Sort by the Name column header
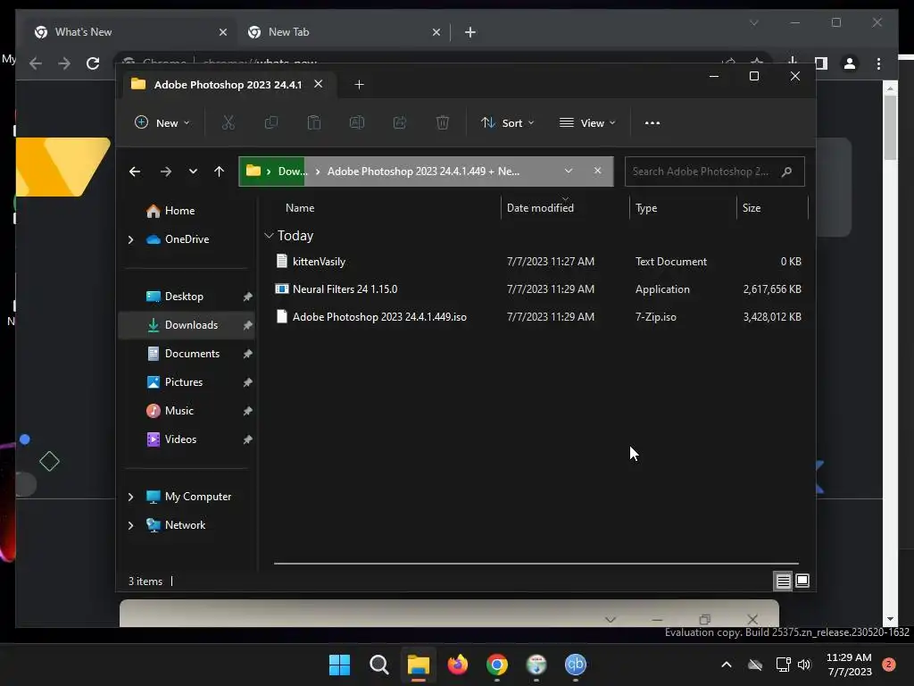 point(300,208)
